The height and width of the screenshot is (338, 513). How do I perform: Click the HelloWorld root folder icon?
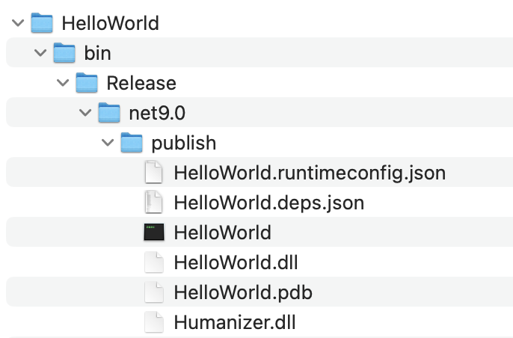pyautogui.click(x=42, y=23)
